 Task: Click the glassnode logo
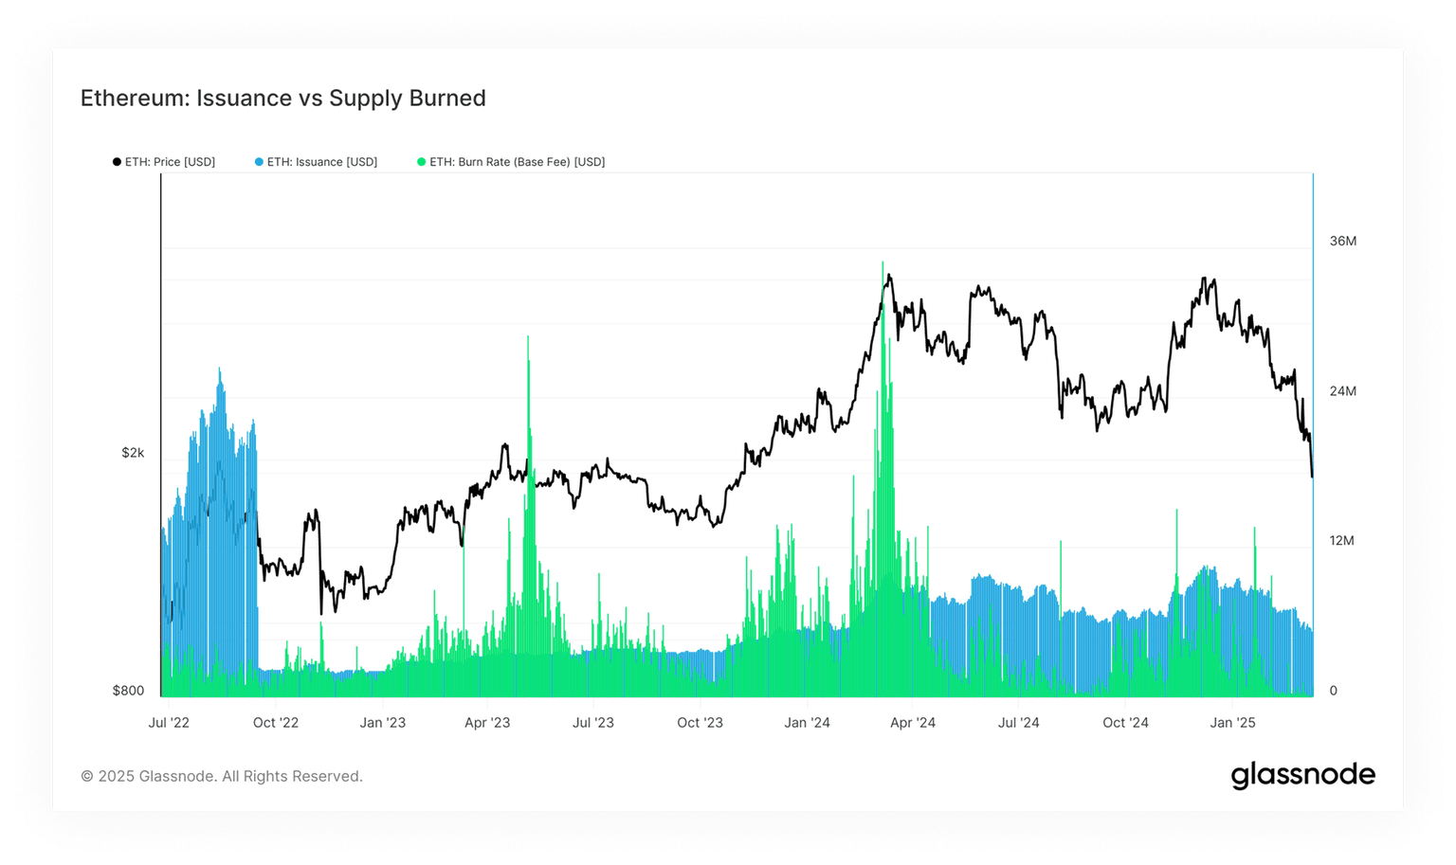[x=1302, y=775]
